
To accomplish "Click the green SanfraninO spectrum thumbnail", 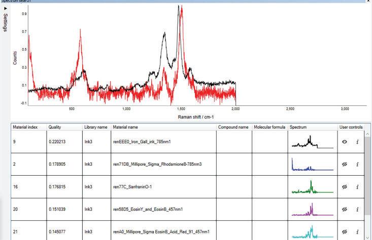I will click(x=313, y=187).
